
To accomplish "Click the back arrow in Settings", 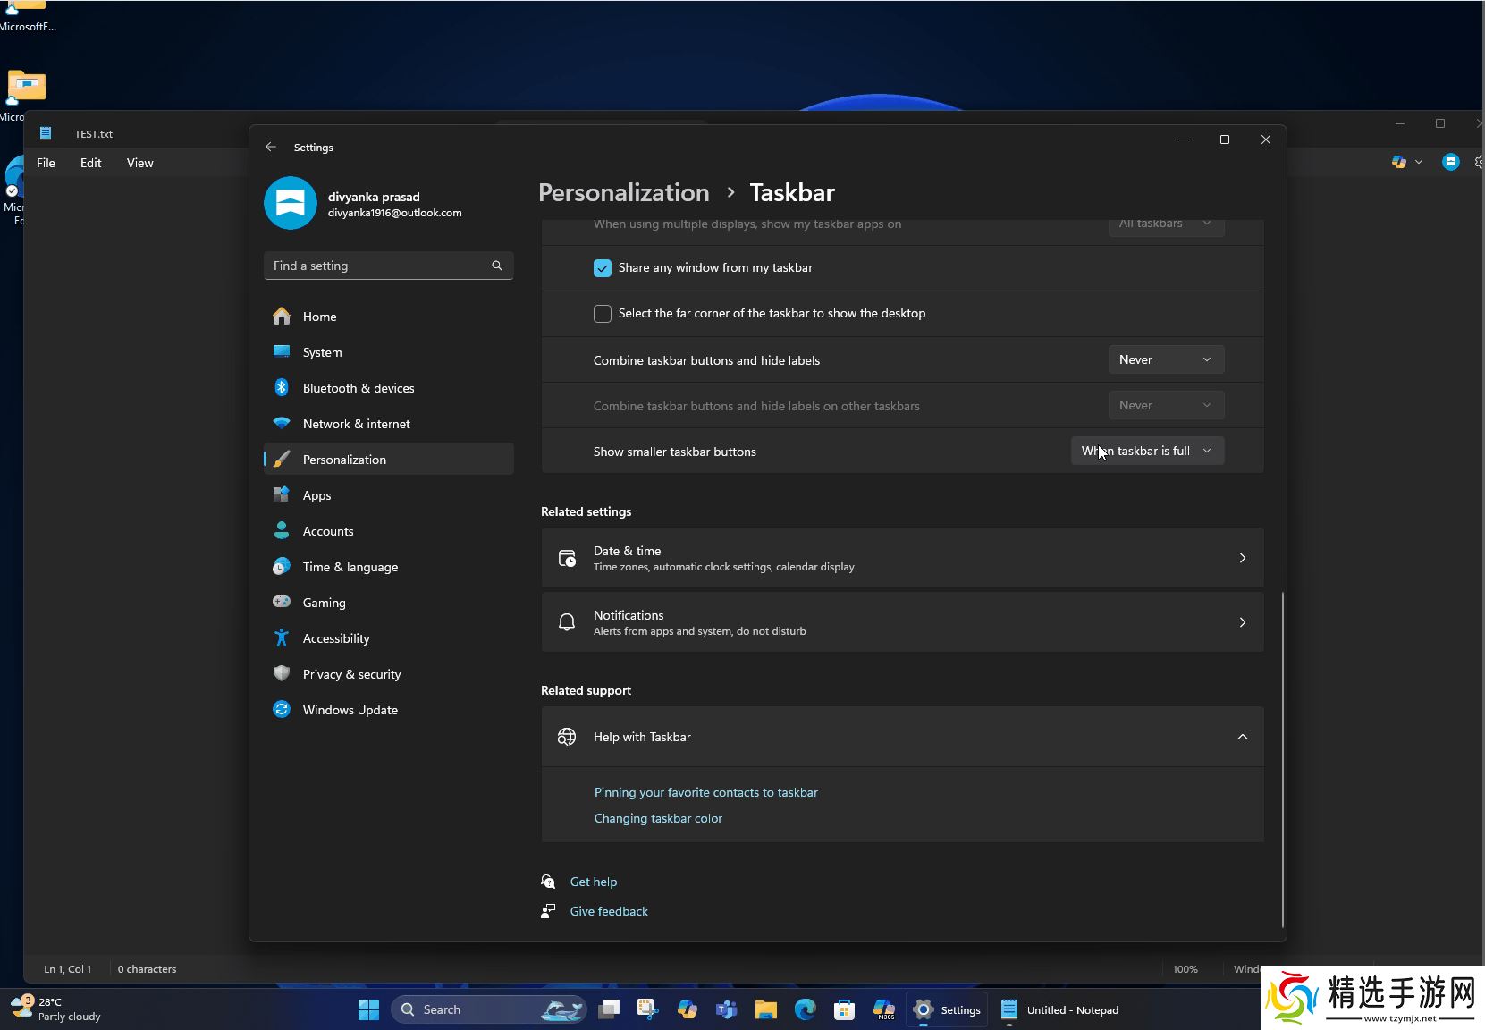I will 271,147.
